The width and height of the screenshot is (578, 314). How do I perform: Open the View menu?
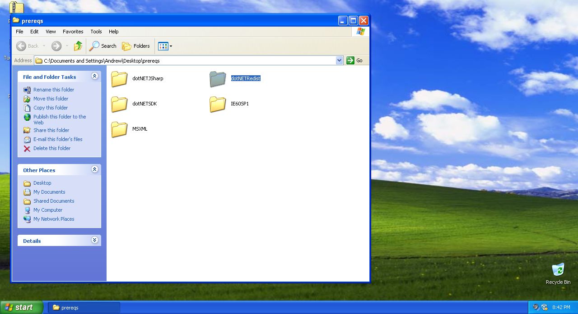pyautogui.click(x=51, y=32)
